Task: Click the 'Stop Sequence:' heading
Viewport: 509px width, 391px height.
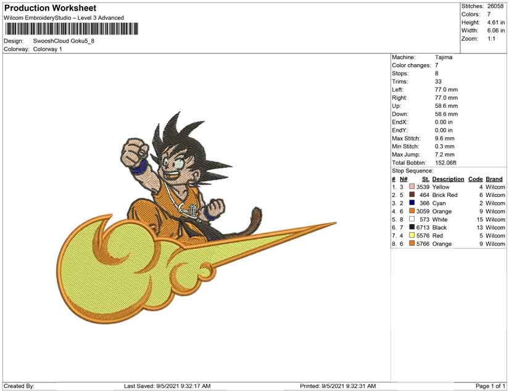Action: pyautogui.click(x=412, y=171)
